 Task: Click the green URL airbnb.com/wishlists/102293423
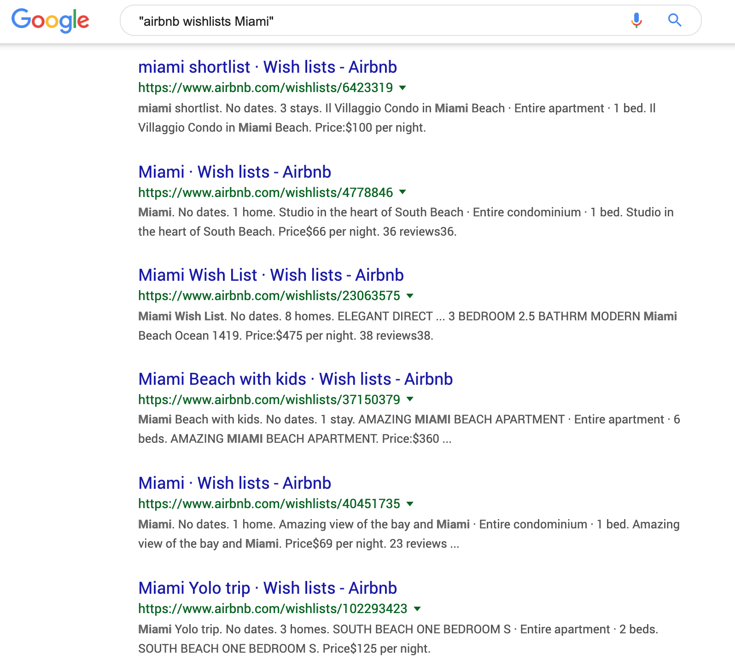(x=273, y=608)
